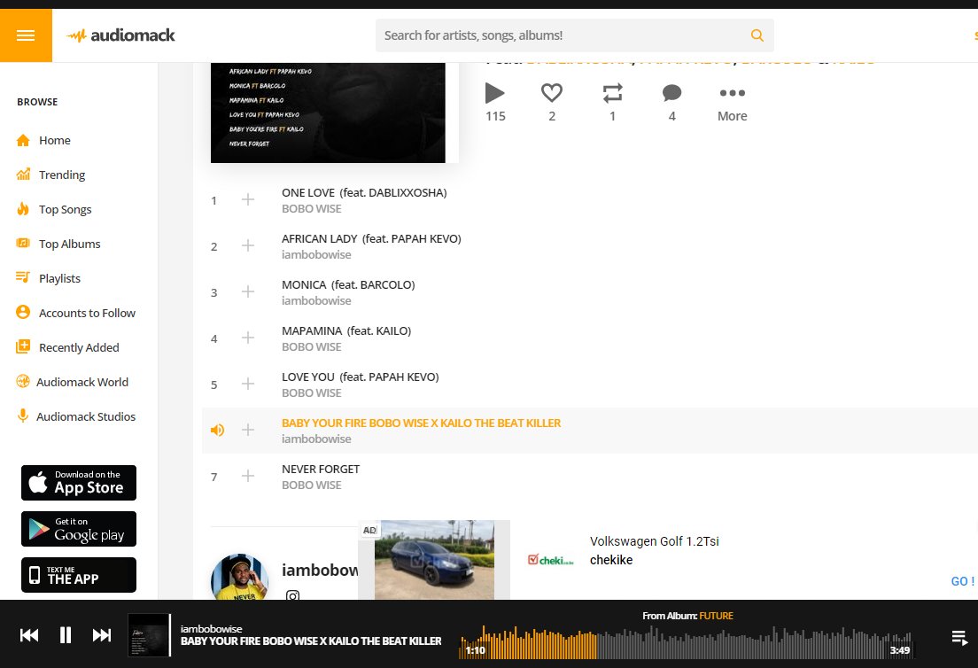Open the play queue icon
This screenshot has width=978, height=668.
(x=960, y=638)
